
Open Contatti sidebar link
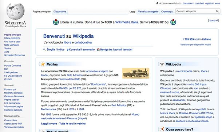point(8,79)
